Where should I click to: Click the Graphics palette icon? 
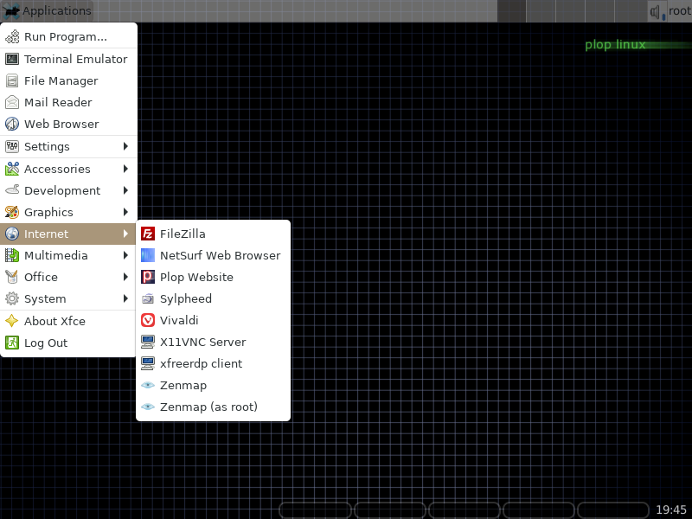coord(12,212)
